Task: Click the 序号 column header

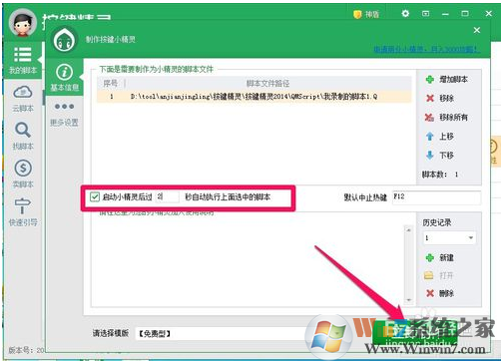Action: 111,83
